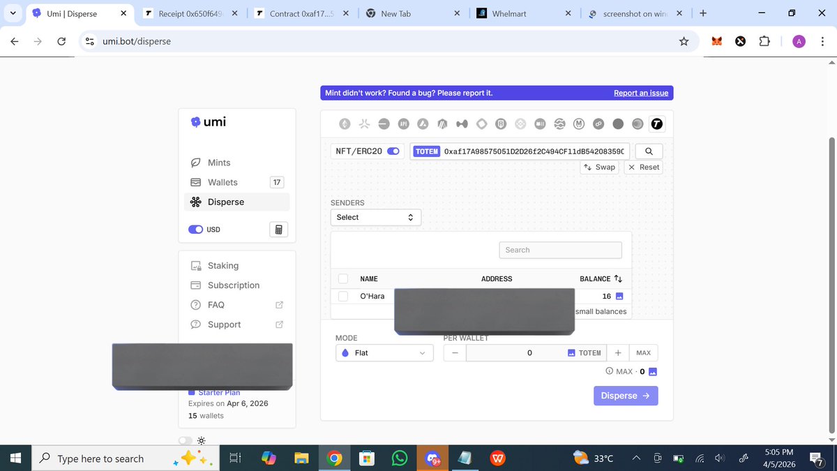Switch to the Receipt 0x650f649 tab
The width and height of the screenshot is (837, 471).
(190, 13)
